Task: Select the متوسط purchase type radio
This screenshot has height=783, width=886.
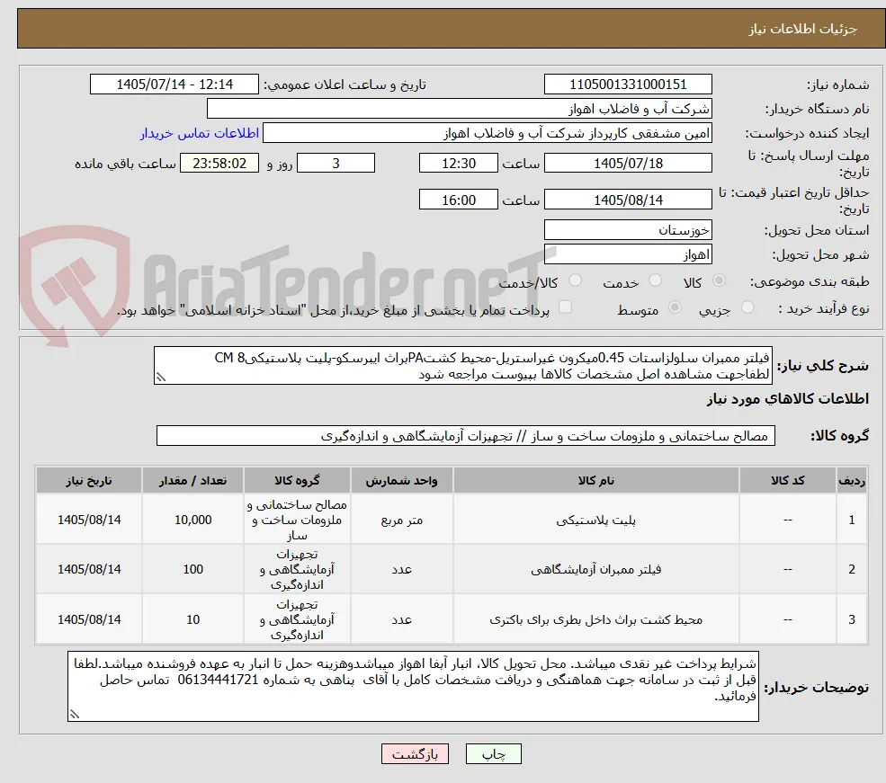Action: (x=675, y=307)
